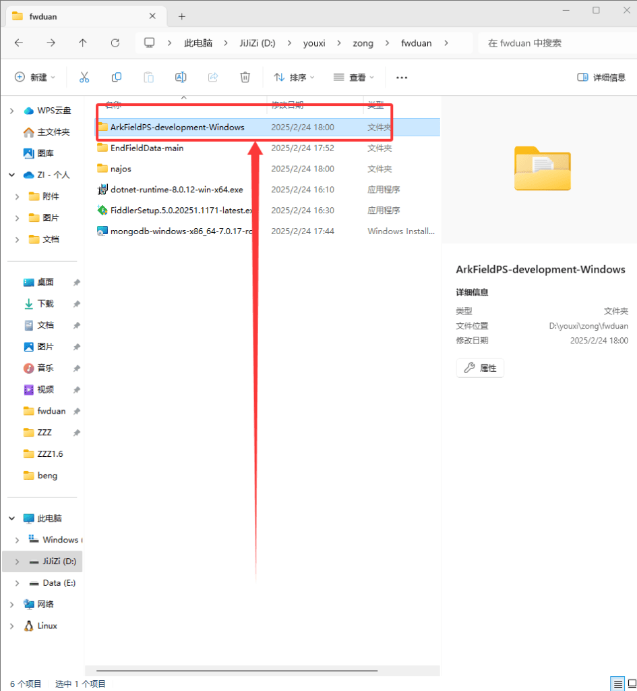Viewport: 637px width, 691px height.
Task: Toggle the 详细信息 details pane
Action: pyautogui.click(x=601, y=78)
